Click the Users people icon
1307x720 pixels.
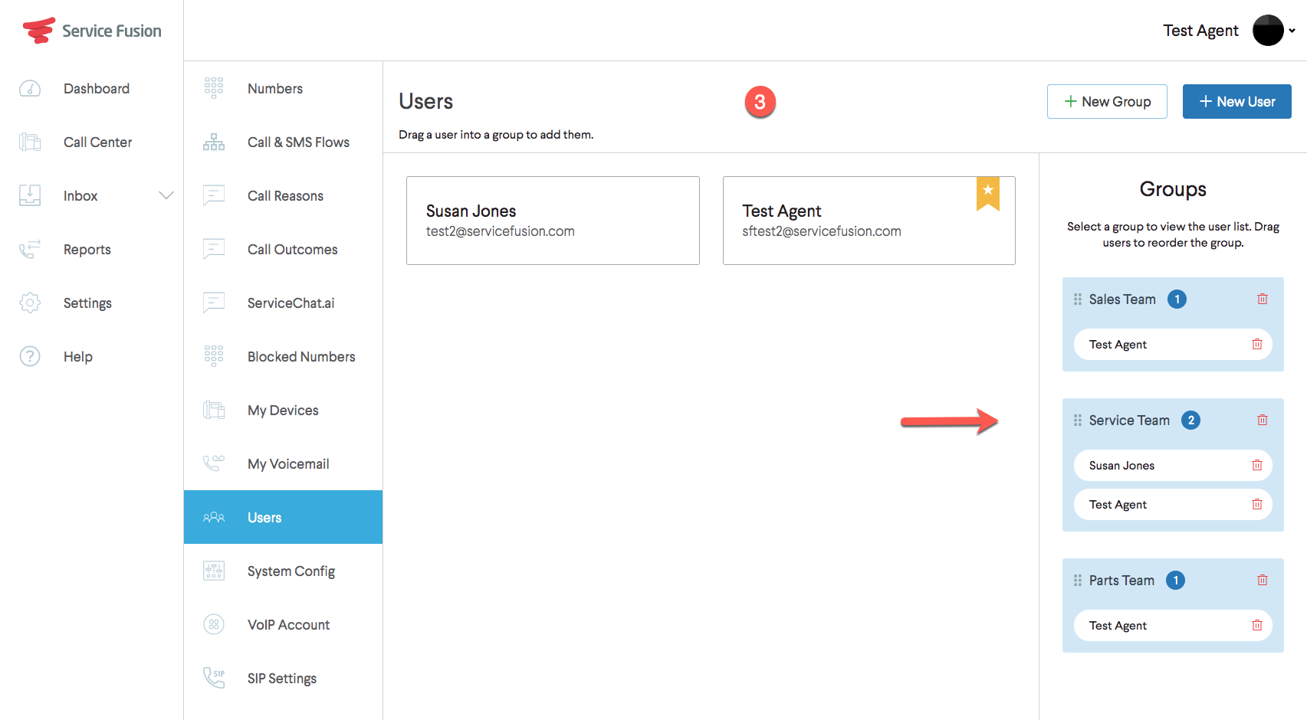point(214,518)
